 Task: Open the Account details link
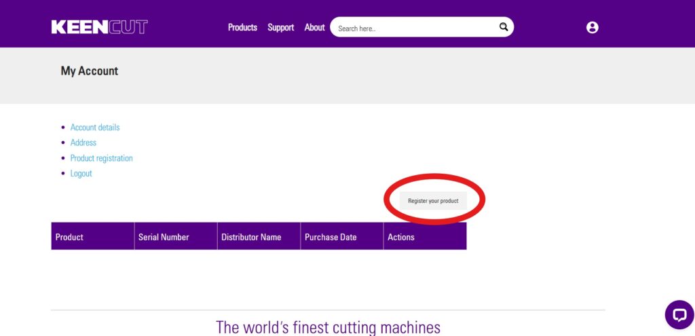(x=95, y=128)
